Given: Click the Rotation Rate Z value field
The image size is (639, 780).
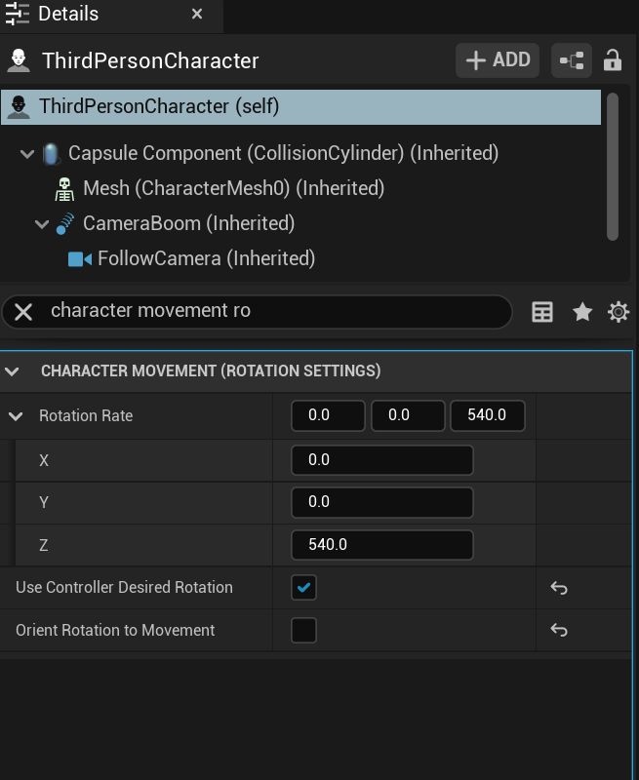Looking at the screenshot, I should [382, 544].
